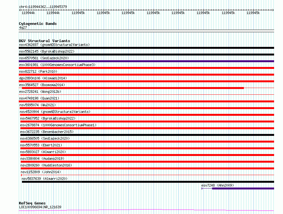The width and height of the screenshot is (283, 214).
Task: Click nsv2809260 Huddleston2016 label
Action: point(46,165)
